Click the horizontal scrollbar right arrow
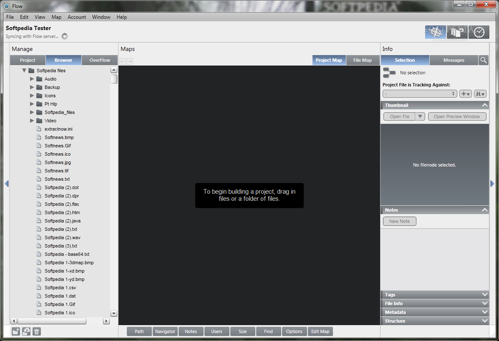This screenshot has height=341, width=499. tap(107, 321)
